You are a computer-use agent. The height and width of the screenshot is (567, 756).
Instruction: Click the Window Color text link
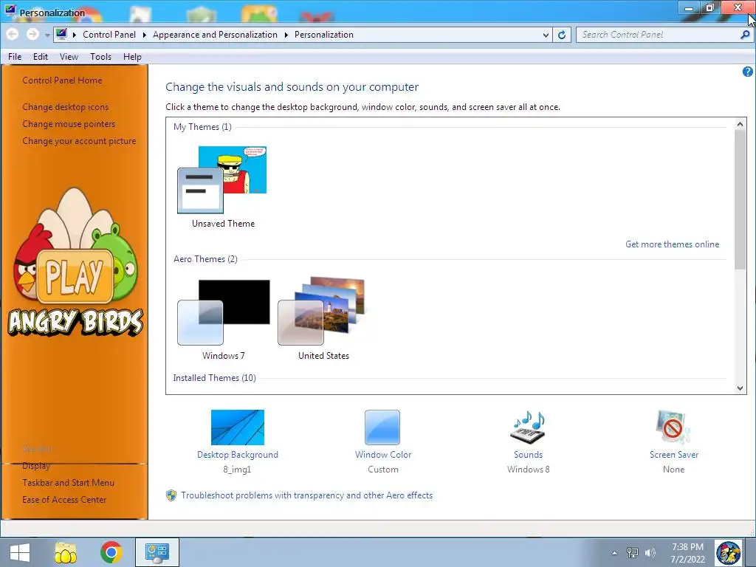[x=383, y=455]
